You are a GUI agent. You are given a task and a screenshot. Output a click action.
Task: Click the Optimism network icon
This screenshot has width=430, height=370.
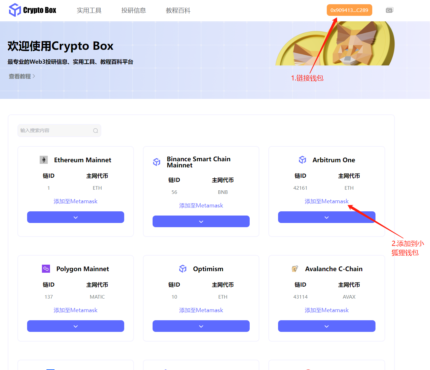click(183, 269)
